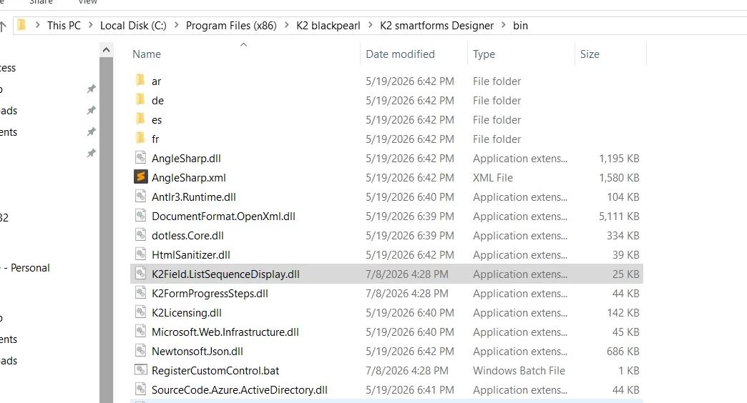
Task: Expand the chevron before This PC
Action: (x=38, y=25)
